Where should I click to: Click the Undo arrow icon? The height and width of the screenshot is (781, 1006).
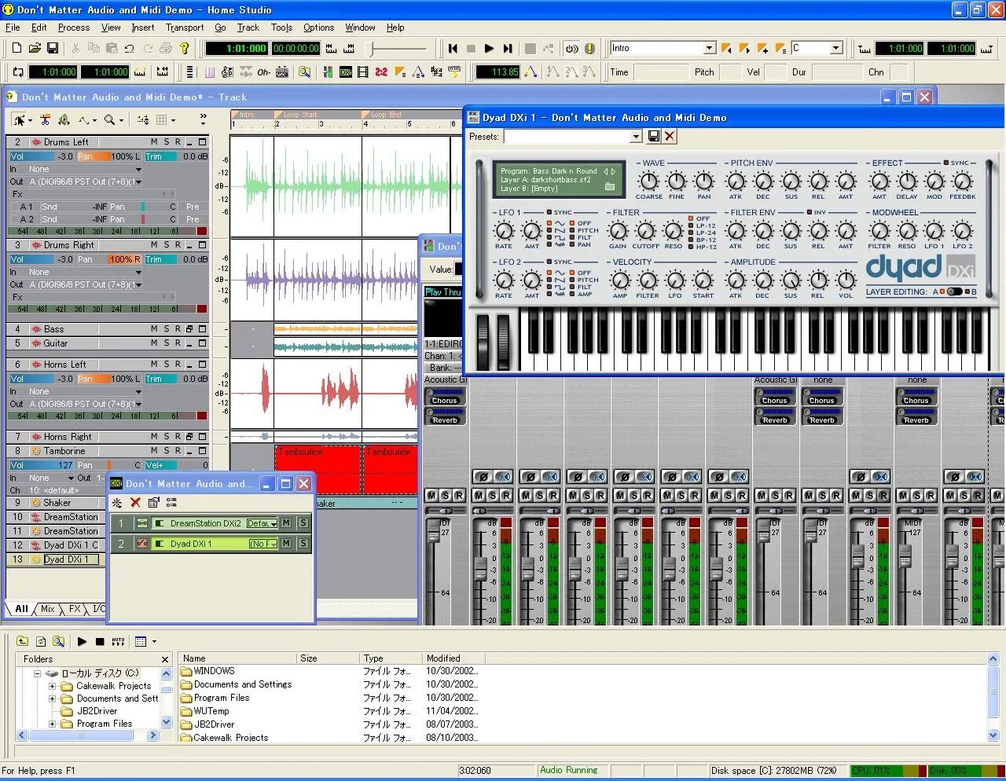tap(130, 48)
